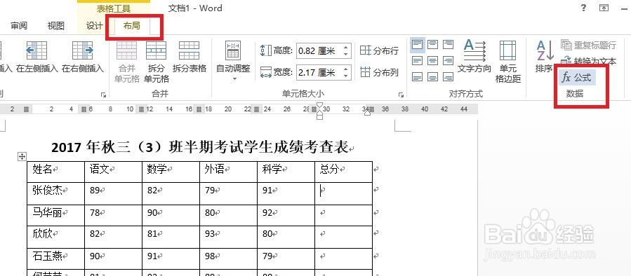
Task: Click 马华丽's 语文 score 78
Action: 95,212
